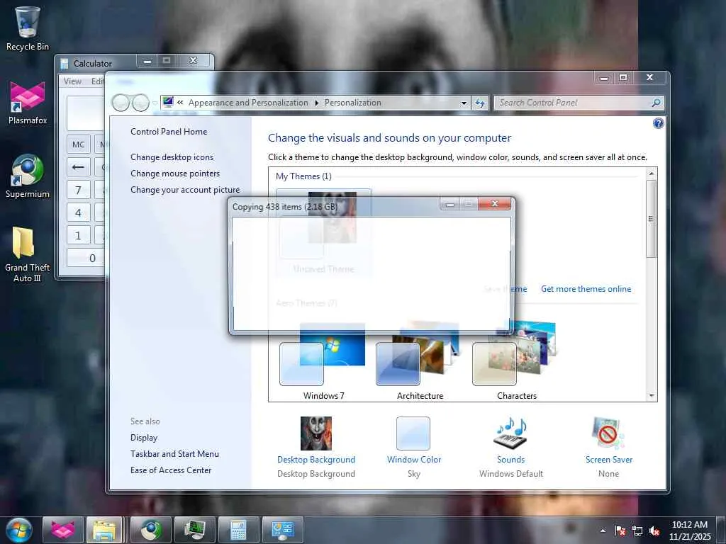The image size is (726, 544).
Task: Click the muted volume tray icon
Action: (x=654, y=531)
